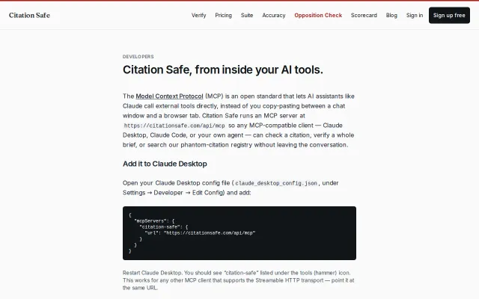The image size is (479, 299).
Task: Click the inline code https://citationsafe.com/api/mcp in paragraph
Action: point(174,126)
